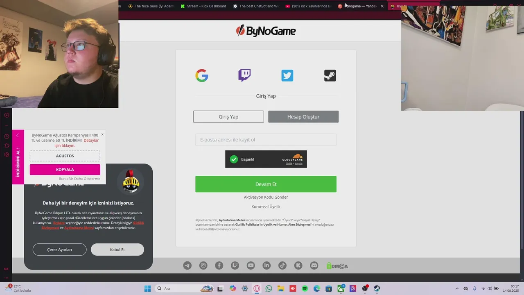Click the Reddet link in cookie text
The height and width of the screenshot is (295, 524).
click(x=59, y=223)
